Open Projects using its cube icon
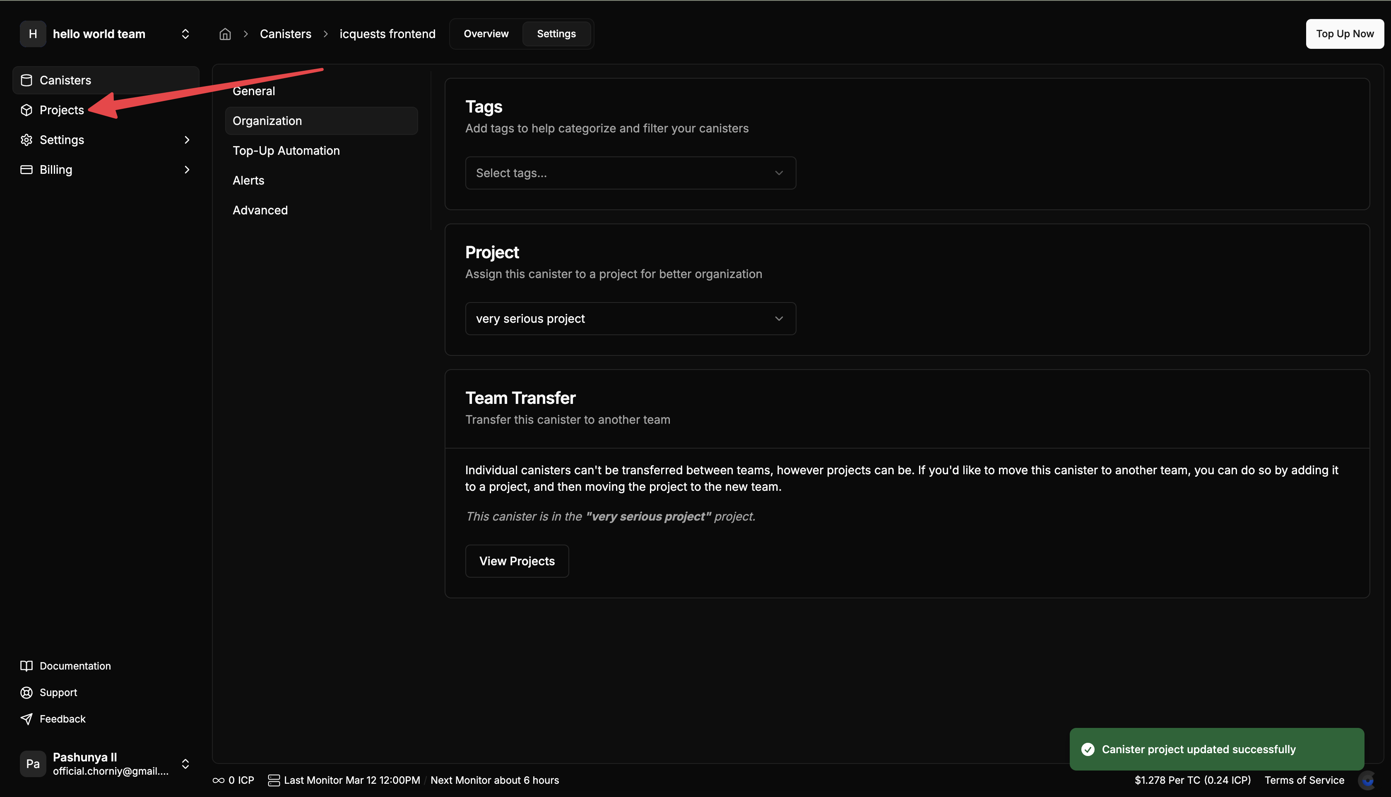The height and width of the screenshot is (797, 1391). (26, 110)
